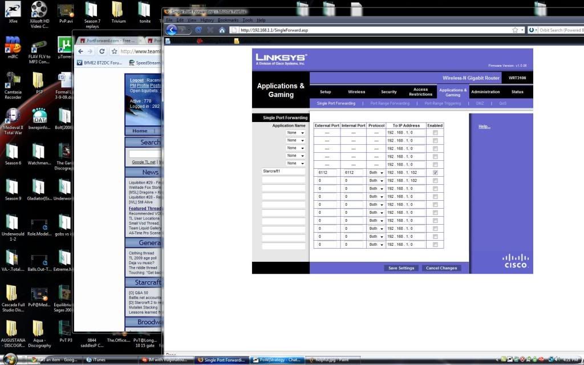
Task: Open the Firefox Tools menu
Action: [248, 20]
